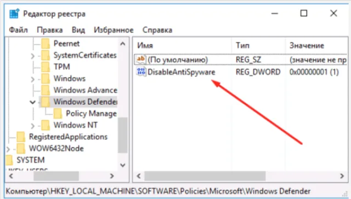Click the values pane scroll left arrow

tap(139, 176)
